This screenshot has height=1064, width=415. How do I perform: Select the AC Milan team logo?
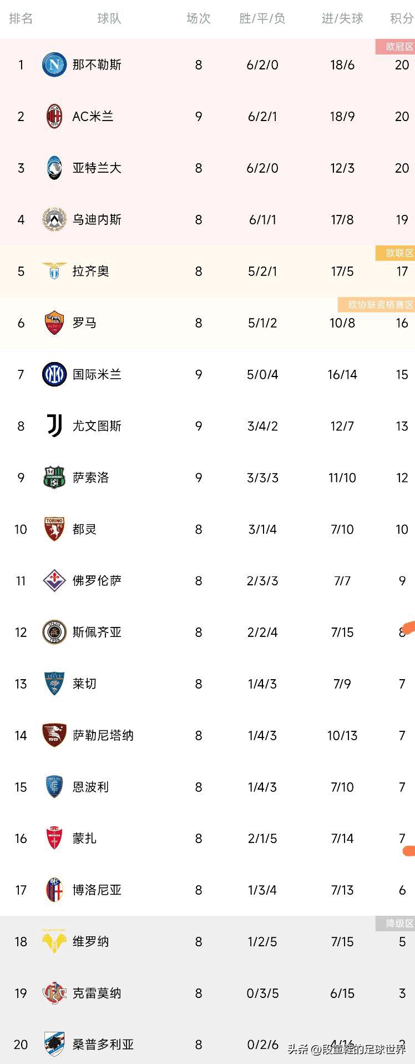(54, 116)
